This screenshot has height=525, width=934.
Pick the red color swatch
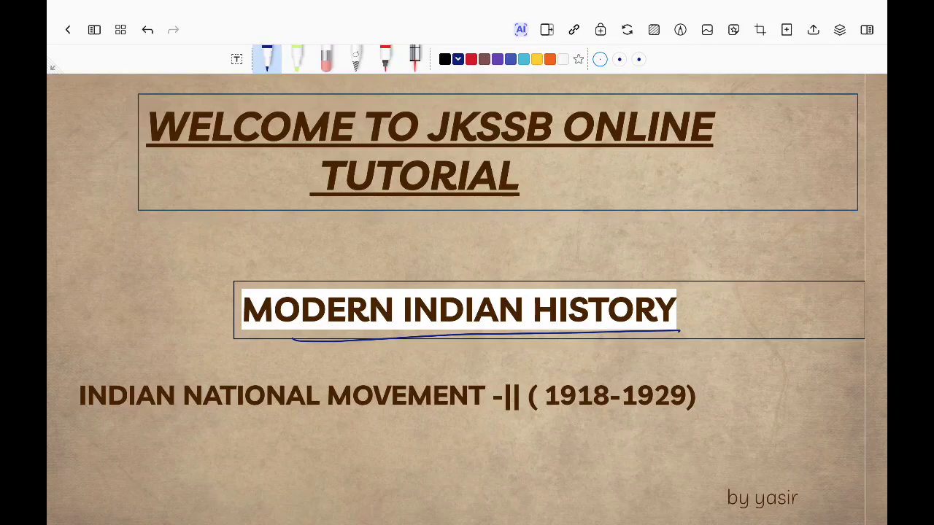471,59
